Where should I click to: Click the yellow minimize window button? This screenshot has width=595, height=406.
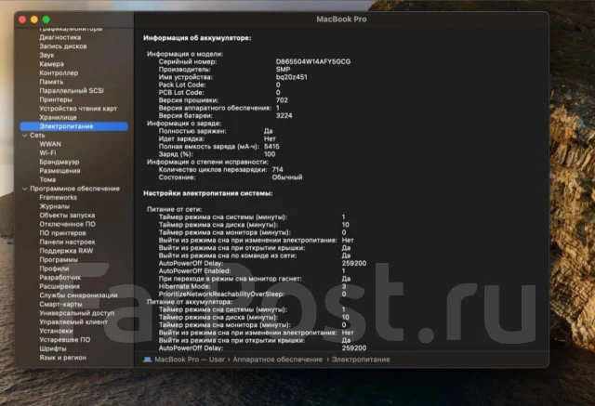pyautogui.click(x=34, y=20)
